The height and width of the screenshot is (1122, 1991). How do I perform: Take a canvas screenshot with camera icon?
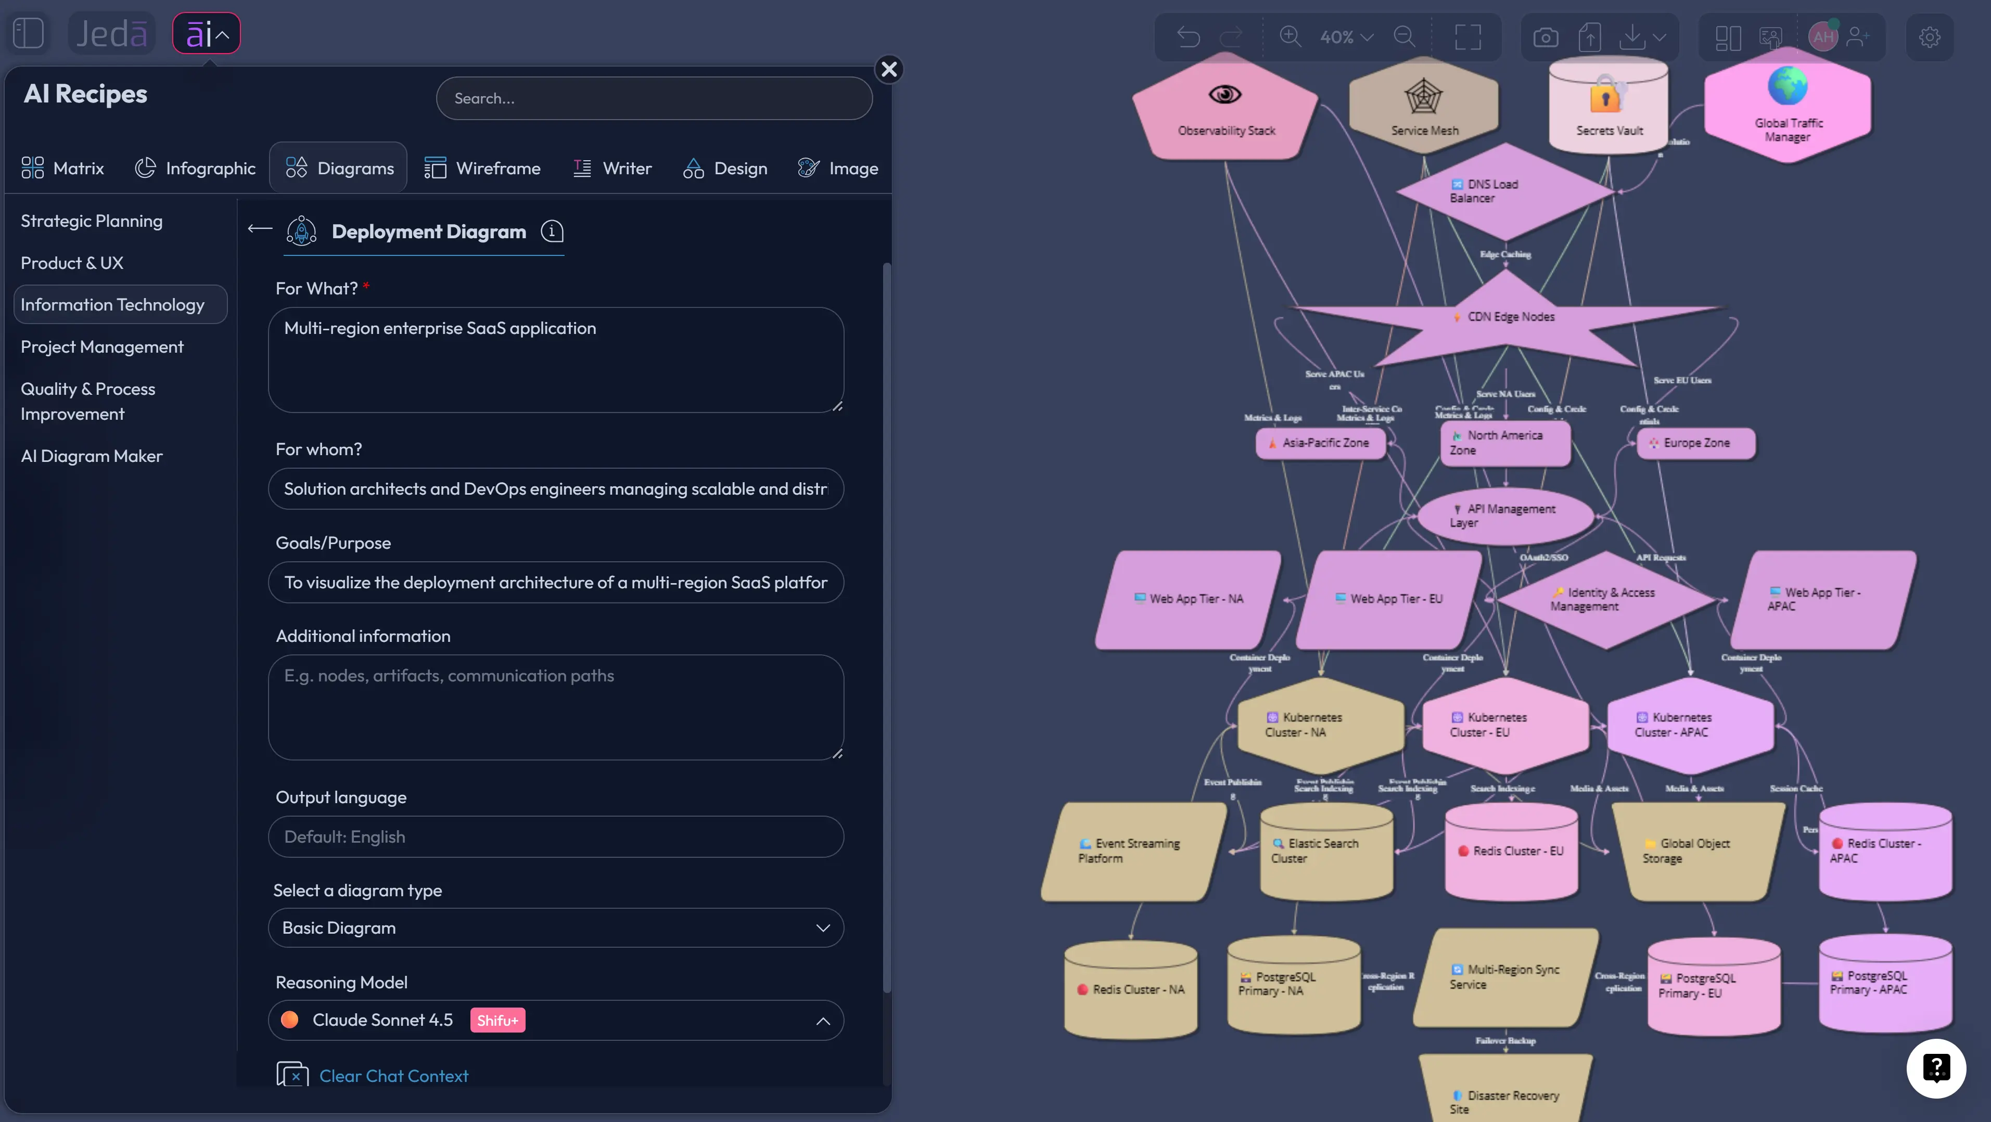pos(1545,36)
